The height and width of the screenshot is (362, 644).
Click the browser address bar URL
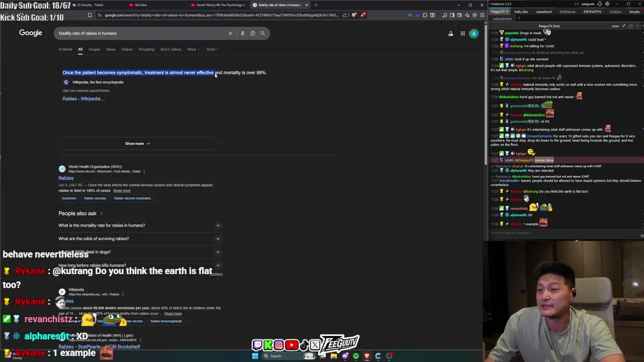pyautogui.click(x=221, y=15)
